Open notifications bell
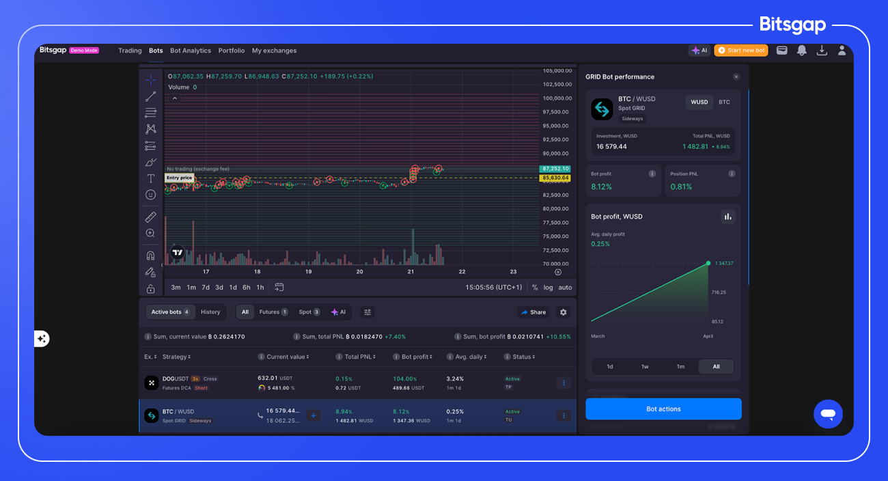888x481 pixels. [x=802, y=51]
